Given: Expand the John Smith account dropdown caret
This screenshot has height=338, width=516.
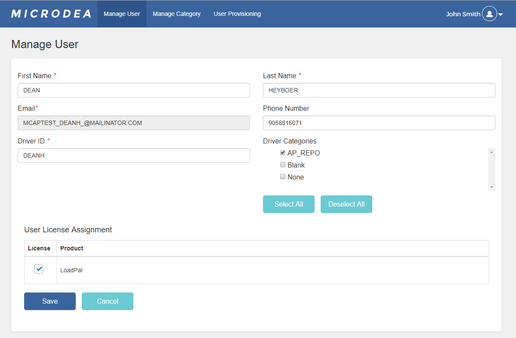Looking at the screenshot, I should 501,14.
